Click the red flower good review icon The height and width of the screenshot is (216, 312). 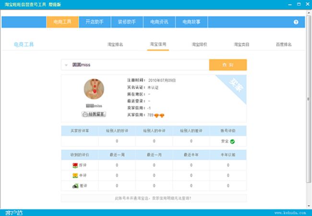tap(75, 165)
